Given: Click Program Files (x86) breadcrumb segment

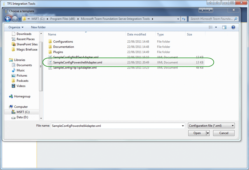Looking at the screenshot, I should click(x=63, y=19).
